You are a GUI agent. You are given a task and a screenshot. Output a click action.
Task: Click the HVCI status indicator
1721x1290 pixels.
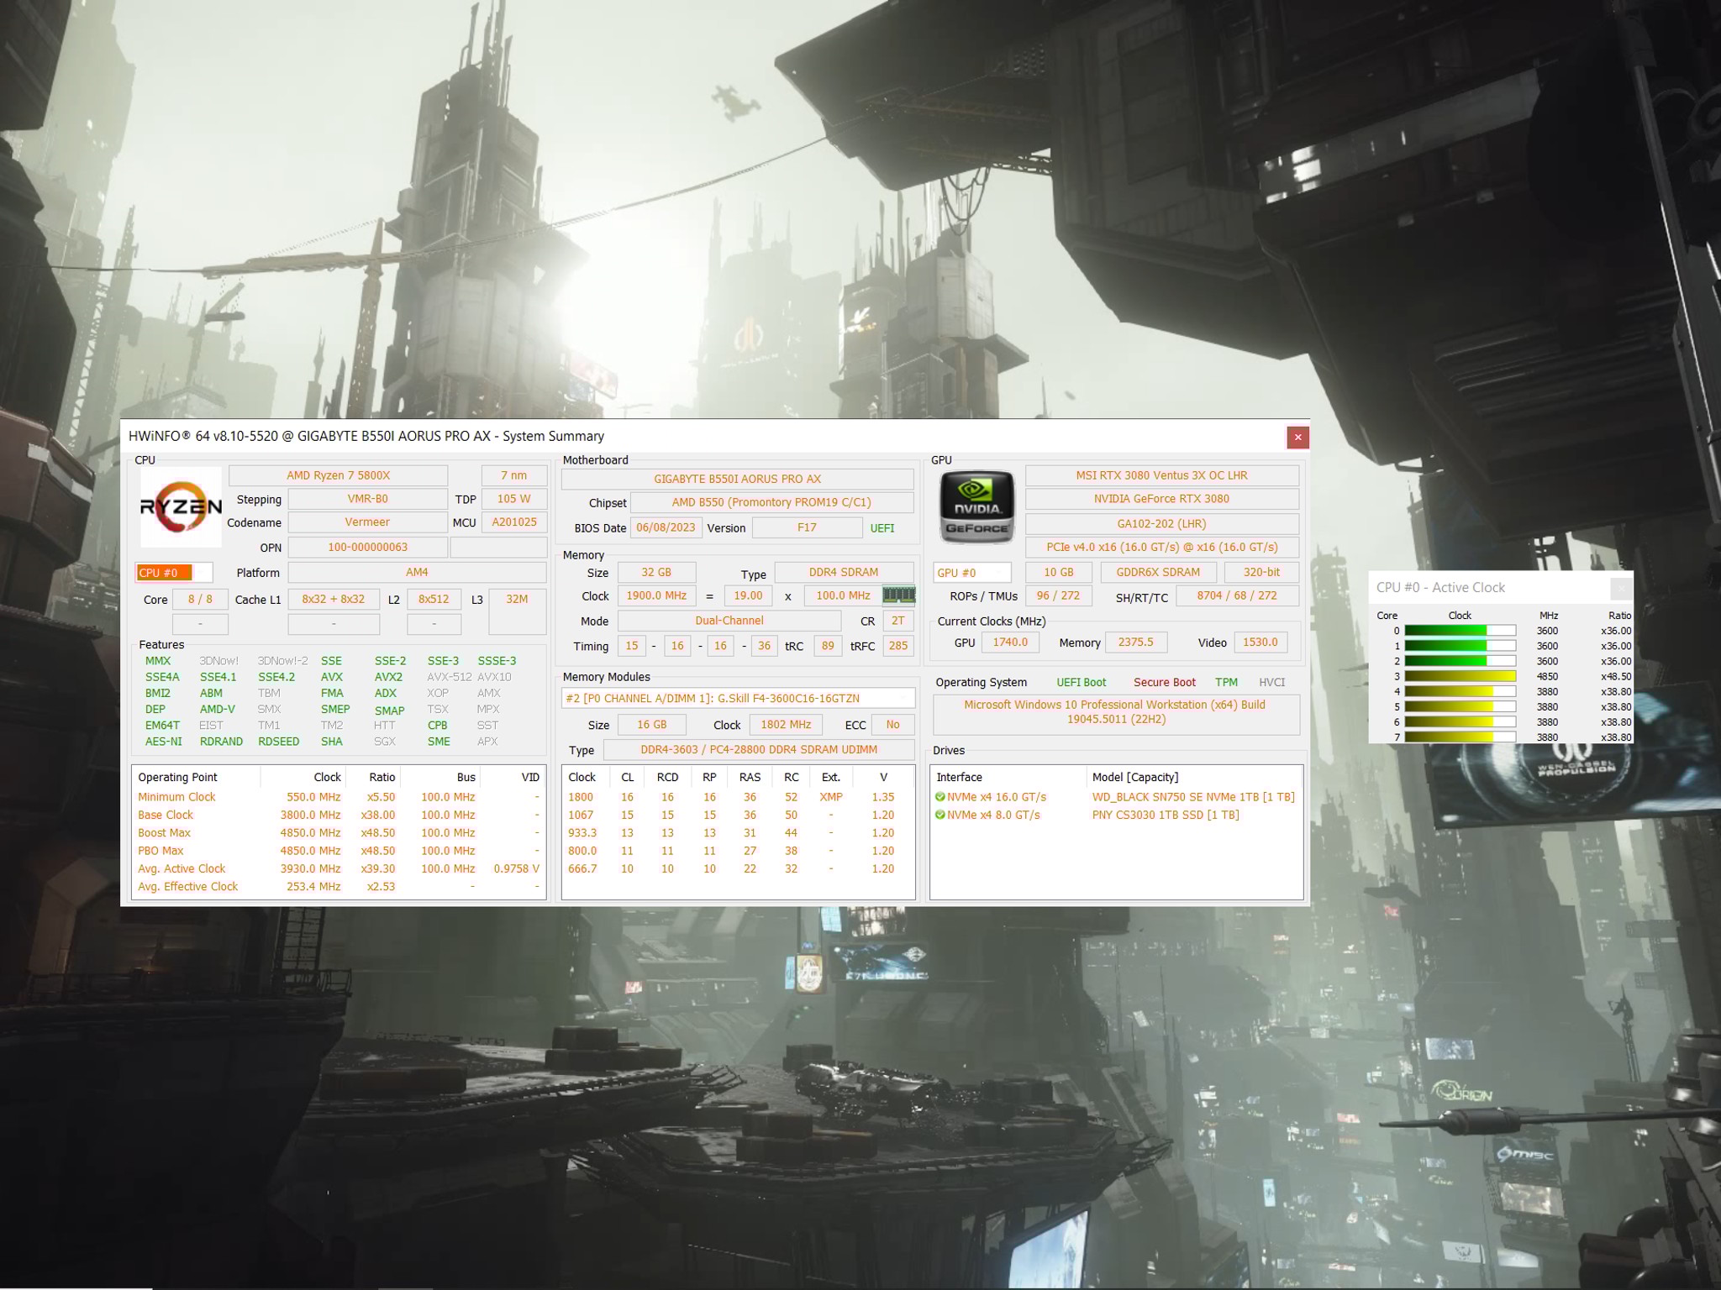[1272, 682]
